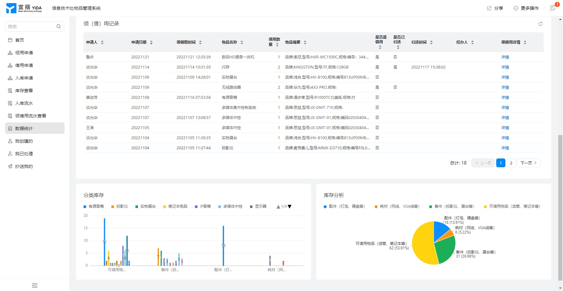The height and width of the screenshot is (291, 563).
Task: Click the refresh icon in records panel
Action: click(x=541, y=24)
